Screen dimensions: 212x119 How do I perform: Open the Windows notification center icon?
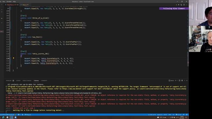[x=186, y=117]
